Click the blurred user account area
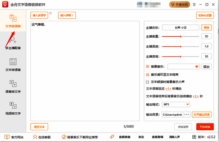 coord(149,5)
